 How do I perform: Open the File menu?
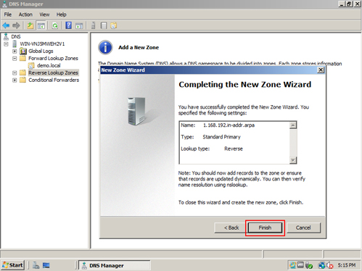click(x=8, y=14)
